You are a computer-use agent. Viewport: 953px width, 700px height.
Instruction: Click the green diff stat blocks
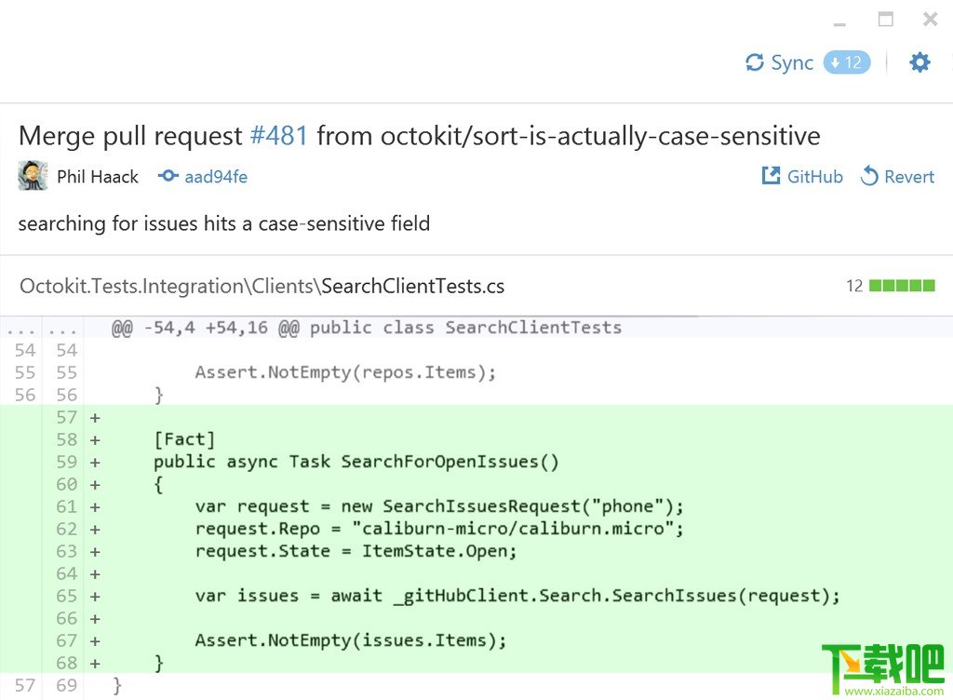tap(901, 286)
